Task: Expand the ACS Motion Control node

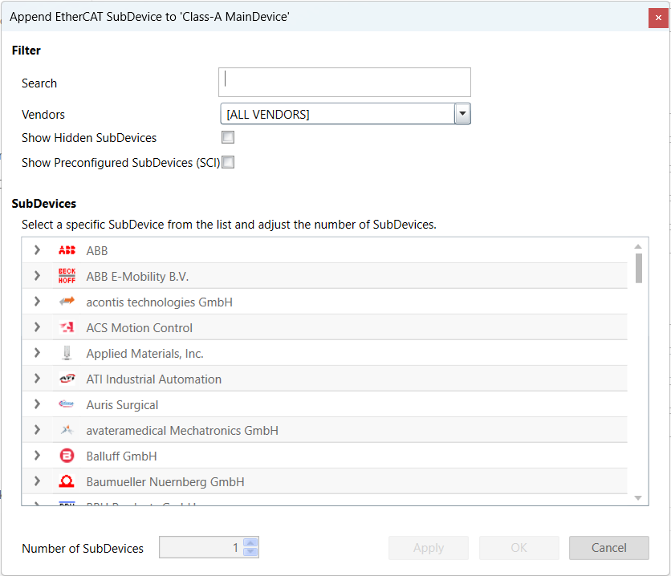Action: (x=37, y=328)
